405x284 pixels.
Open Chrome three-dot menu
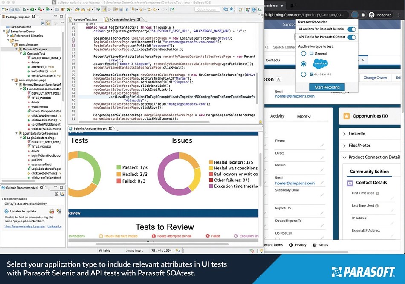click(x=398, y=15)
